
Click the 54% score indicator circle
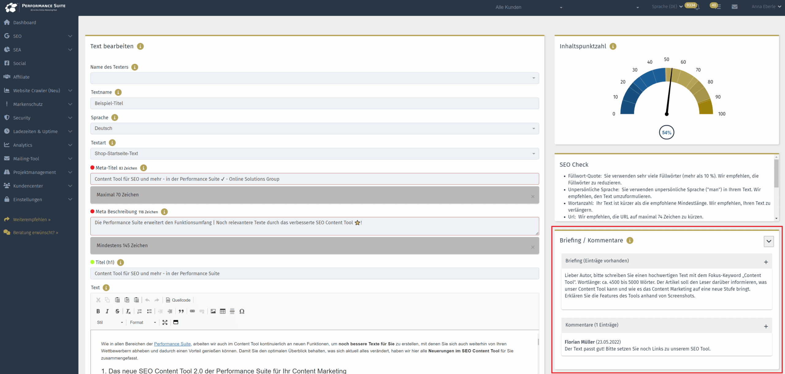pyautogui.click(x=667, y=132)
